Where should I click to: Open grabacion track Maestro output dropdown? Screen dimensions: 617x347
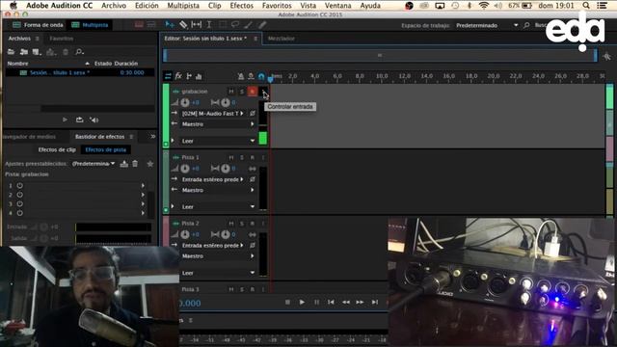point(218,124)
